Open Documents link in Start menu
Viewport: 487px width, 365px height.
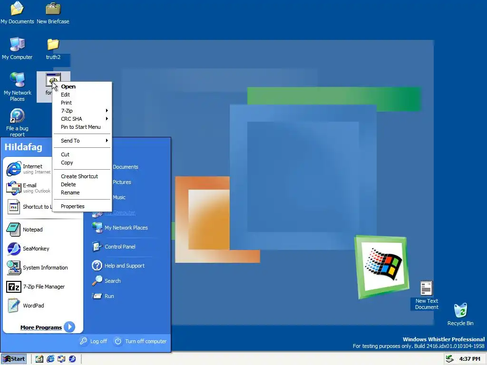[x=125, y=167]
